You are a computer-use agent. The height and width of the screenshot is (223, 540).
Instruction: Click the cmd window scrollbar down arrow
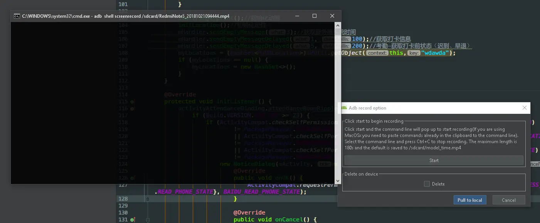tap(337, 181)
